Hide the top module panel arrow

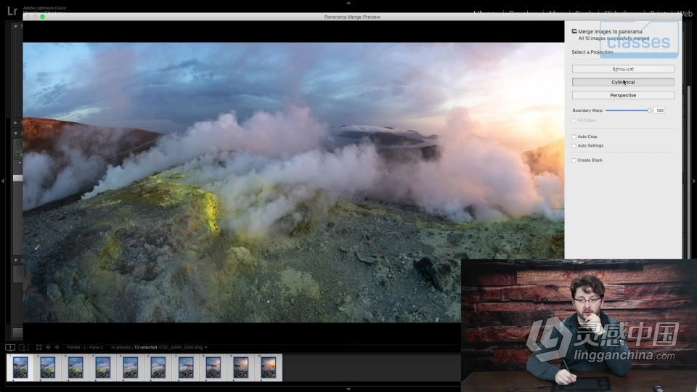(x=348, y=3)
